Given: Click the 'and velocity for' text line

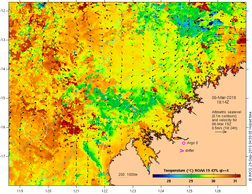Looking at the screenshot, I should click(x=224, y=120).
